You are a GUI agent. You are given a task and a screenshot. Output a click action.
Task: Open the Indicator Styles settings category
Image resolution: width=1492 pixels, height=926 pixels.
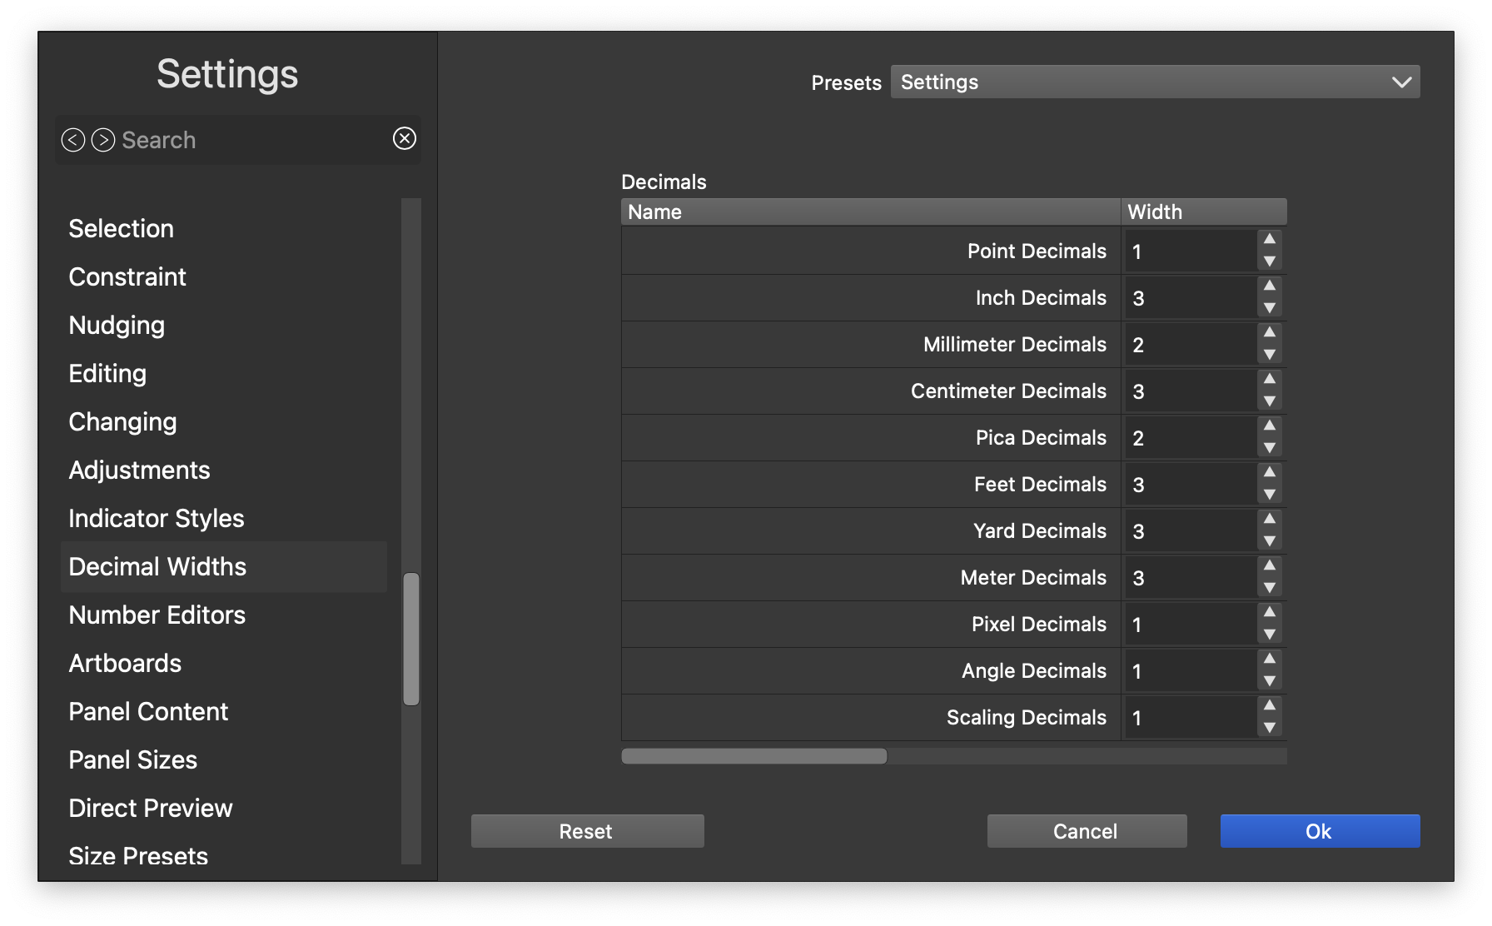pyautogui.click(x=157, y=518)
